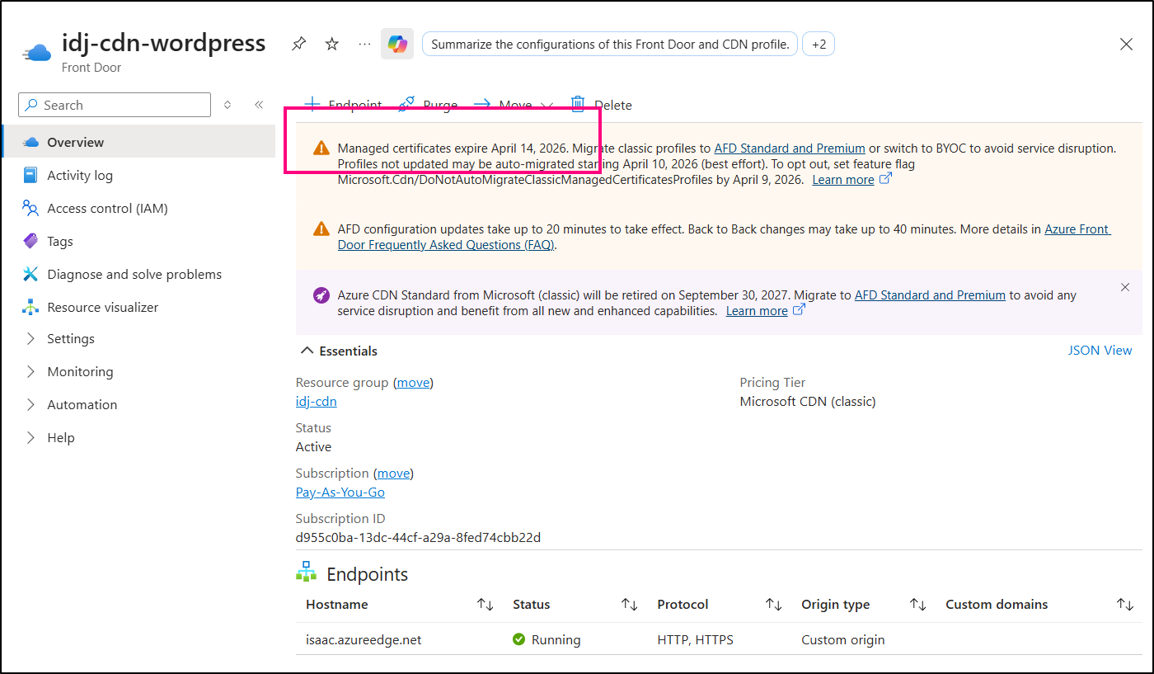
Task: Collapse the Essentials section
Action: [307, 351]
